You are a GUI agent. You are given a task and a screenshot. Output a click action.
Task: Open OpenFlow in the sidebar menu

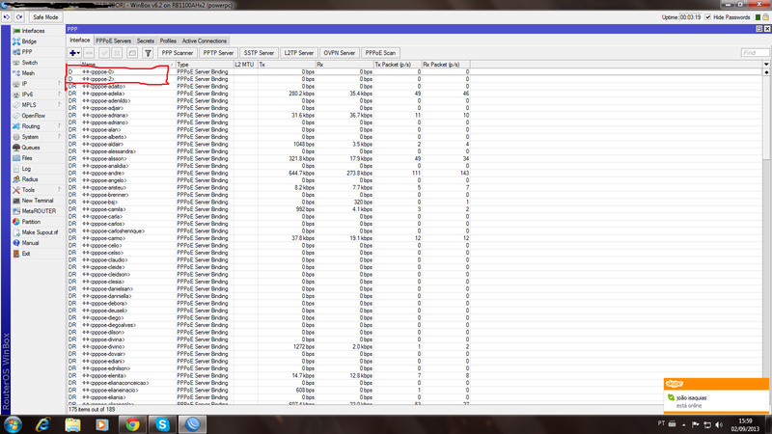click(x=33, y=116)
